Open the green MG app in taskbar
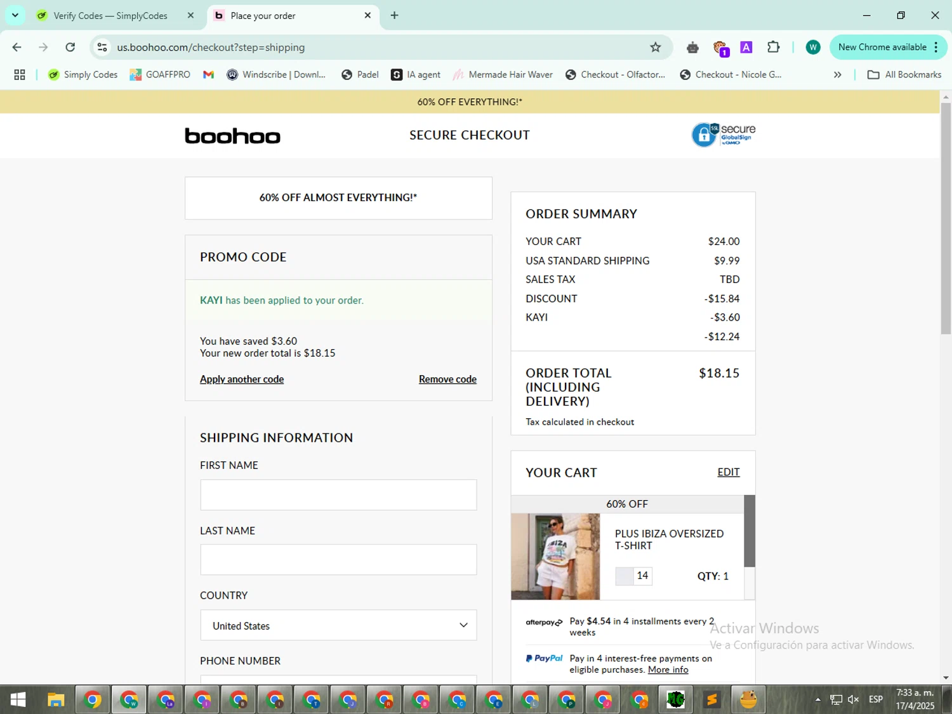The image size is (952, 714). click(x=676, y=699)
